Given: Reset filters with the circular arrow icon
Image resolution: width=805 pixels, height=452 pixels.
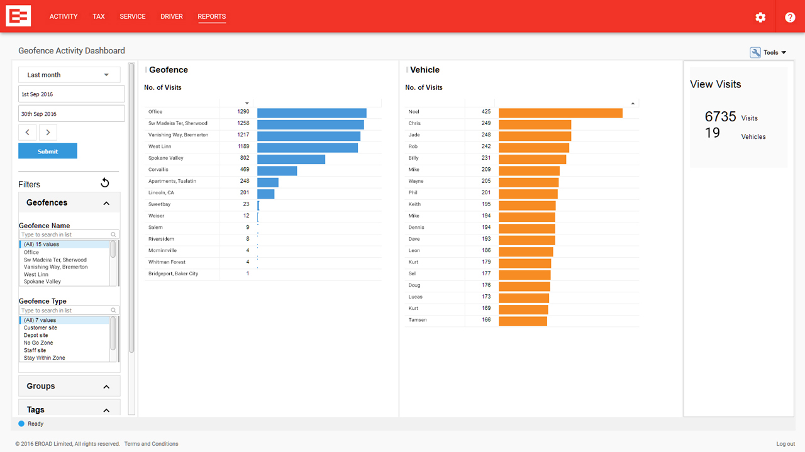Looking at the screenshot, I should point(105,183).
